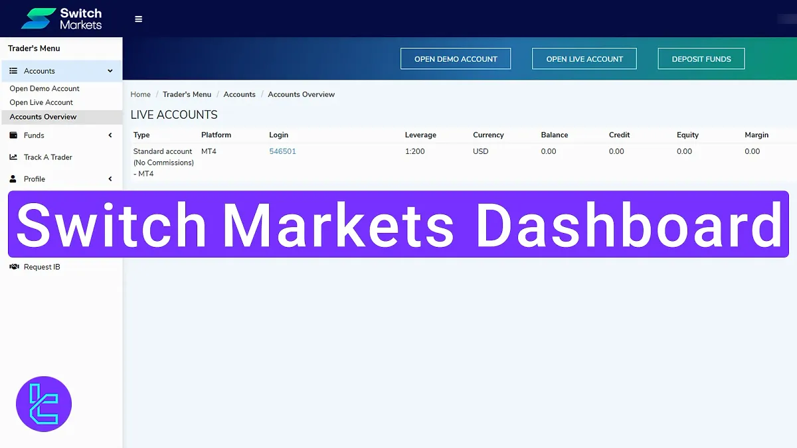797x448 pixels.
Task: Click the DEPOSIT FUNDS button
Action: tap(701, 58)
